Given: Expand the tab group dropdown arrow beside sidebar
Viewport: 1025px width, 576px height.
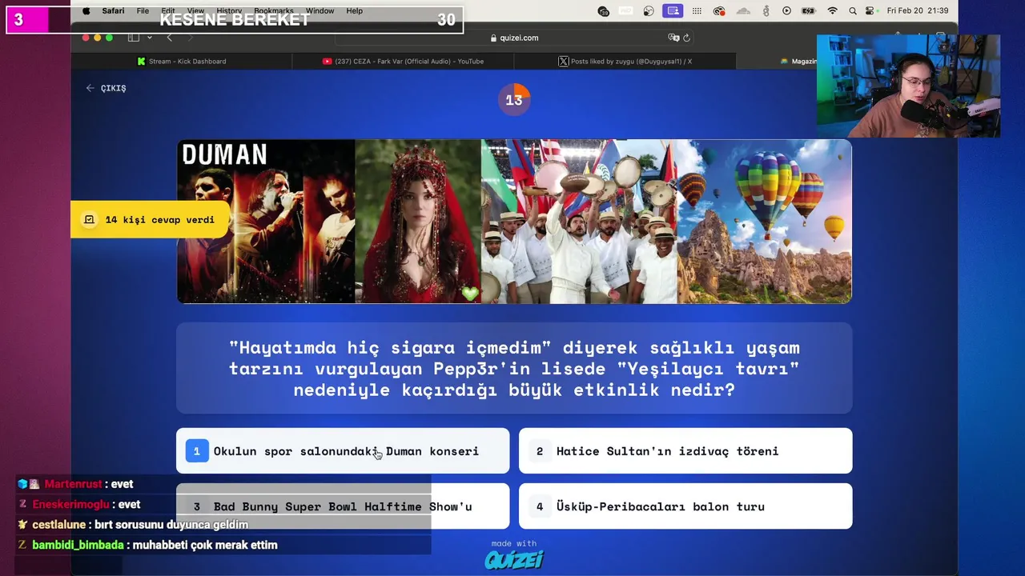Looking at the screenshot, I should click(x=149, y=38).
